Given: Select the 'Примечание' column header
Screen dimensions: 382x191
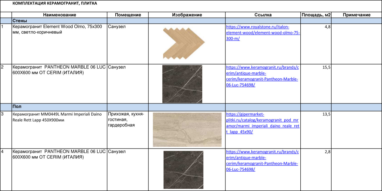Looking at the screenshot, I should (x=357, y=15).
